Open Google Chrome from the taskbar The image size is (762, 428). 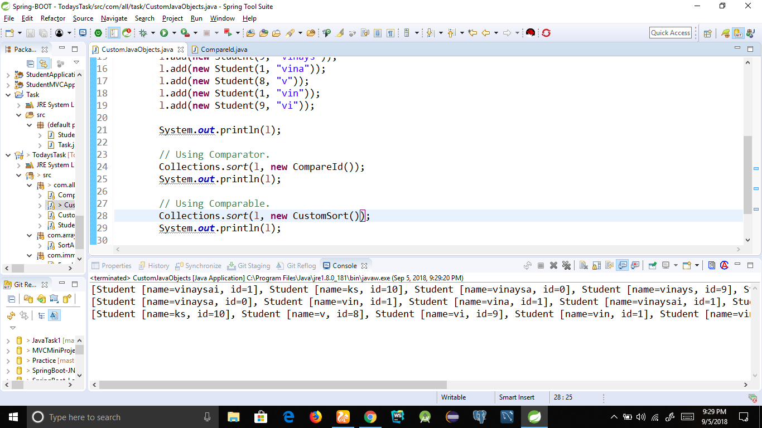click(370, 417)
